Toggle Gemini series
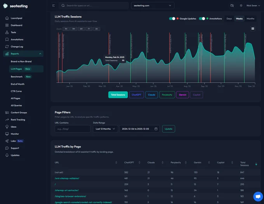 tap(182, 95)
